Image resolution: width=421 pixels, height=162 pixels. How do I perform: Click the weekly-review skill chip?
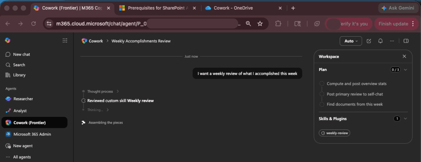[x=335, y=133]
